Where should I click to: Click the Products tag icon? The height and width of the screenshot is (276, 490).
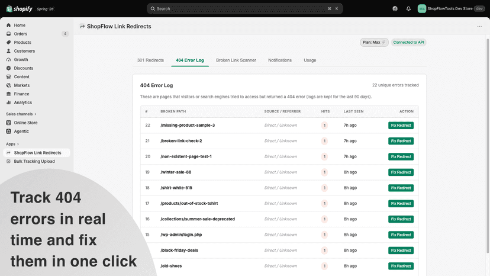(x=8, y=42)
